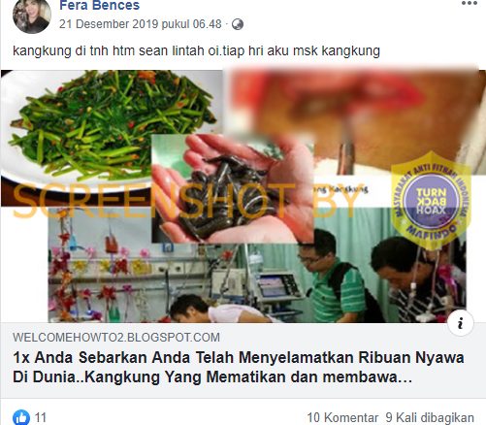Click the blue Like reaction icon

click(21, 417)
